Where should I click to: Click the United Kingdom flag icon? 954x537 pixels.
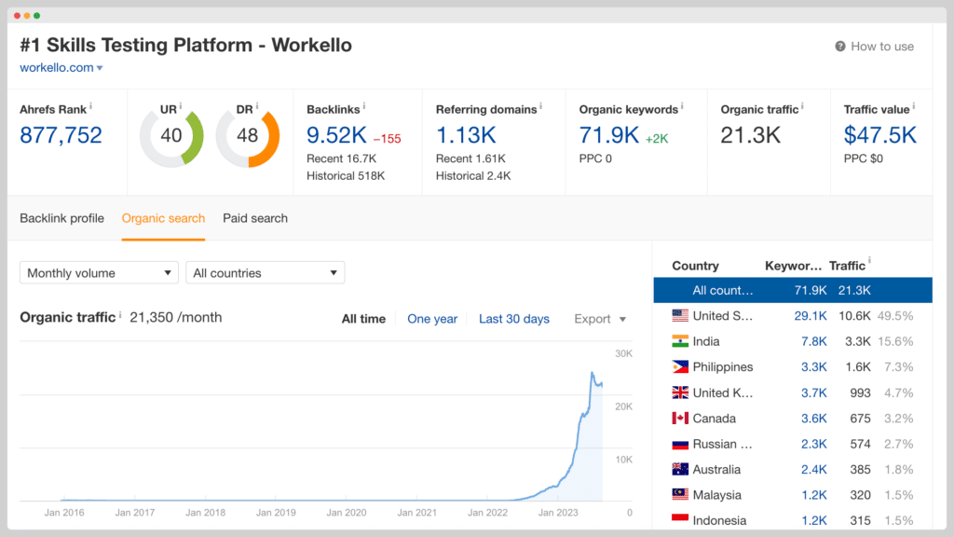coord(680,392)
